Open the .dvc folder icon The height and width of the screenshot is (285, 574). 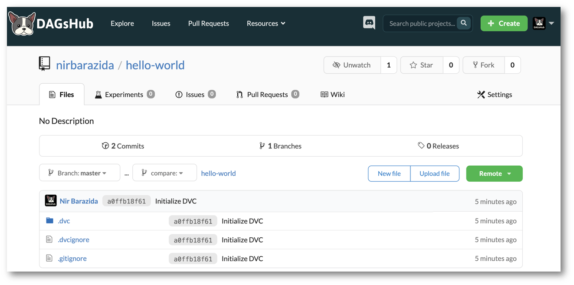(49, 221)
